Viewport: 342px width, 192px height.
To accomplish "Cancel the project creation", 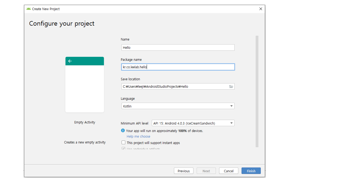I will click(228, 171).
